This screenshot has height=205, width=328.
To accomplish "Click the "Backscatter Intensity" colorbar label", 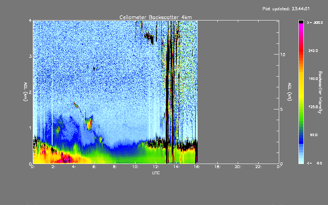I will [x=320, y=92].
